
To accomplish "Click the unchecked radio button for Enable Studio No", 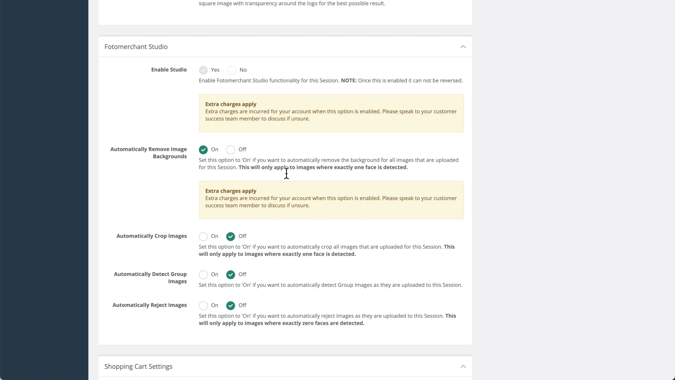I will [x=231, y=70].
